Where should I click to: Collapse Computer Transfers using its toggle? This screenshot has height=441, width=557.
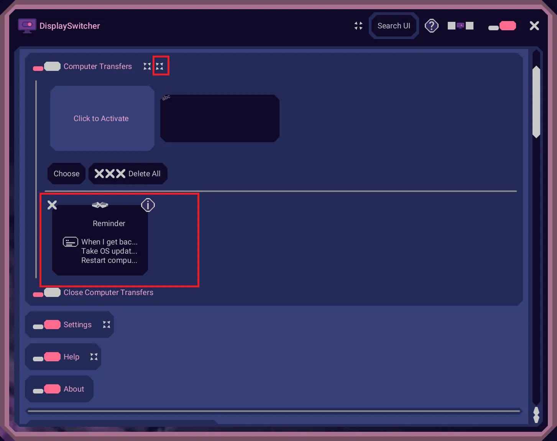click(47, 67)
